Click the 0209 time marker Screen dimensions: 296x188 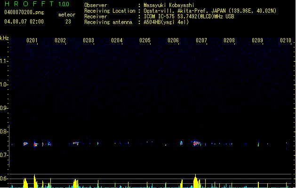[x=257, y=40]
